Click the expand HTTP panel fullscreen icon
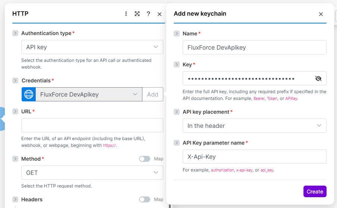 point(137,14)
